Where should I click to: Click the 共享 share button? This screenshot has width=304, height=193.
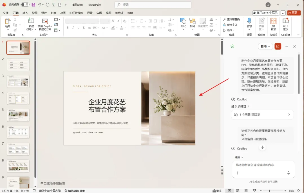click(294, 13)
